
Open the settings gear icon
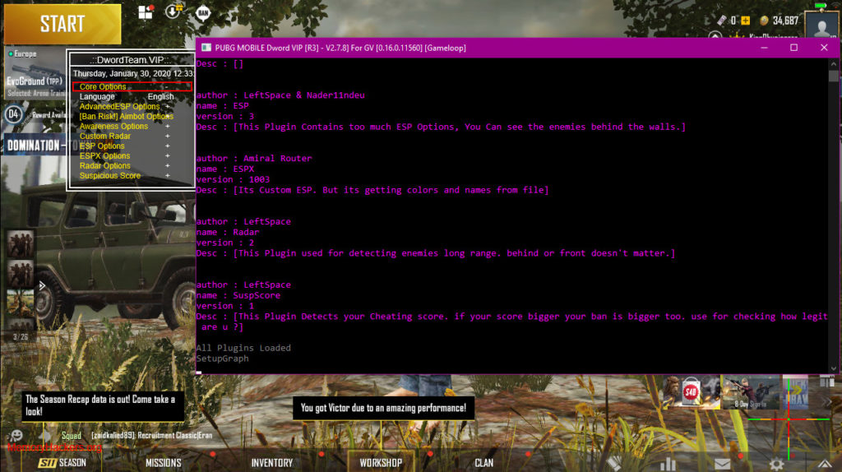776,464
